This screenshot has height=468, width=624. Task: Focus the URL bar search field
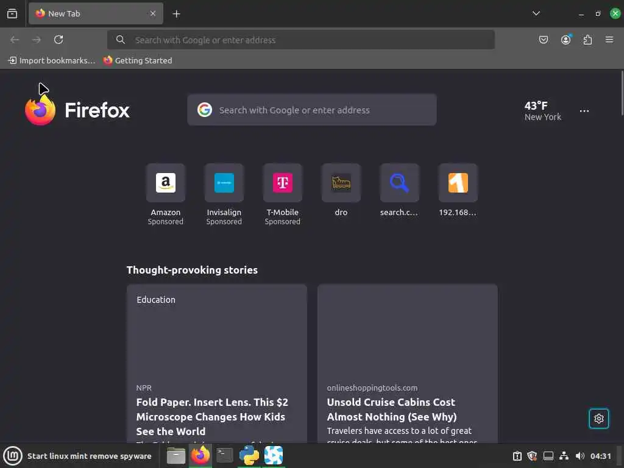coord(301,40)
